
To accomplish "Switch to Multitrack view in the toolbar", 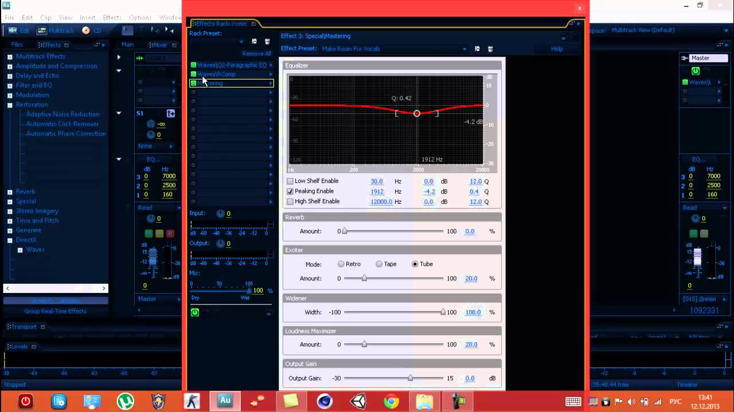I will (x=56, y=30).
